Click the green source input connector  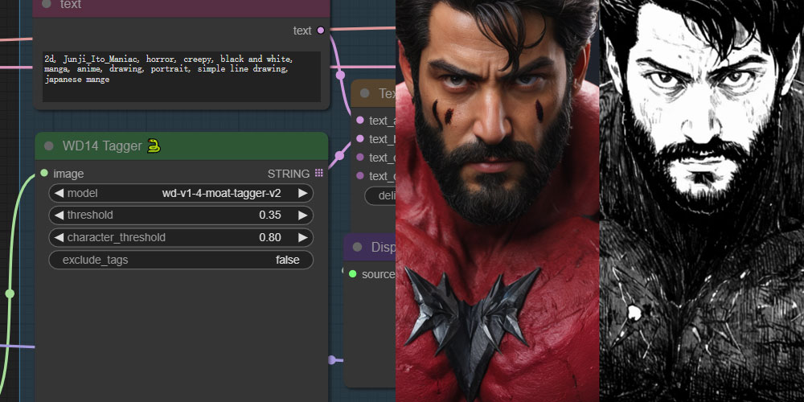pyautogui.click(x=352, y=274)
